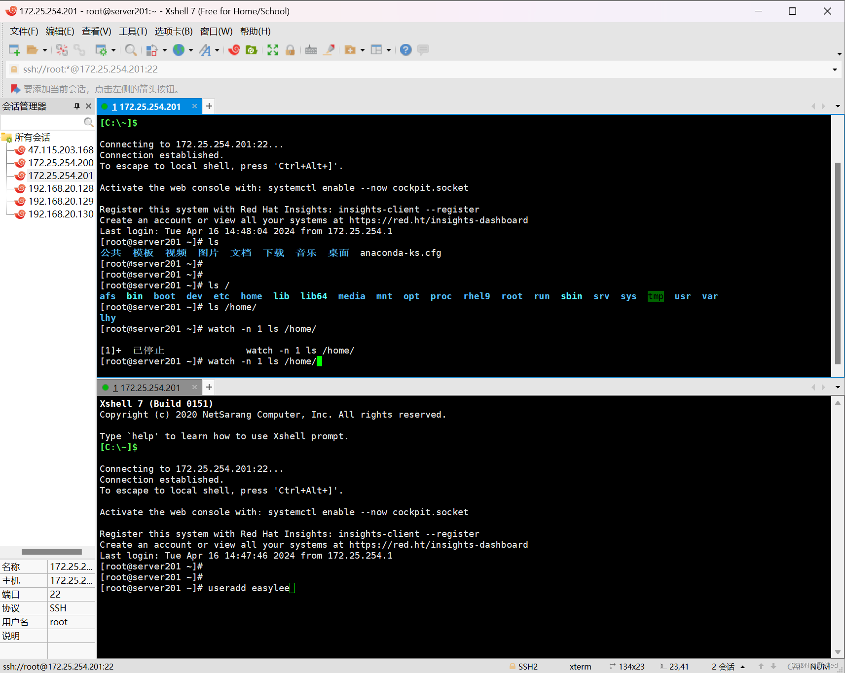Click the 用户名 root property value

pyautogui.click(x=71, y=622)
